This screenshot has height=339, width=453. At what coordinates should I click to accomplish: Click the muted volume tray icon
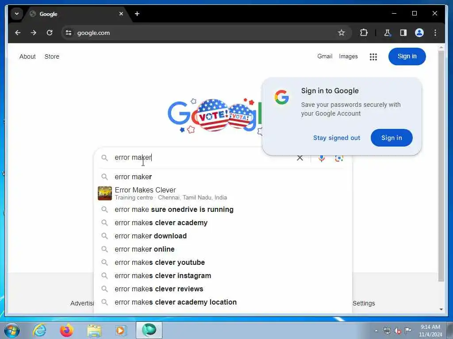point(398,331)
